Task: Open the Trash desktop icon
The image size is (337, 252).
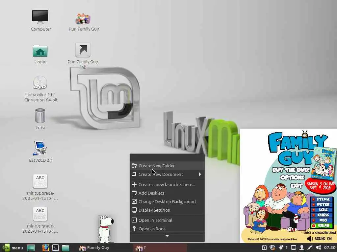Action: pos(40,116)
